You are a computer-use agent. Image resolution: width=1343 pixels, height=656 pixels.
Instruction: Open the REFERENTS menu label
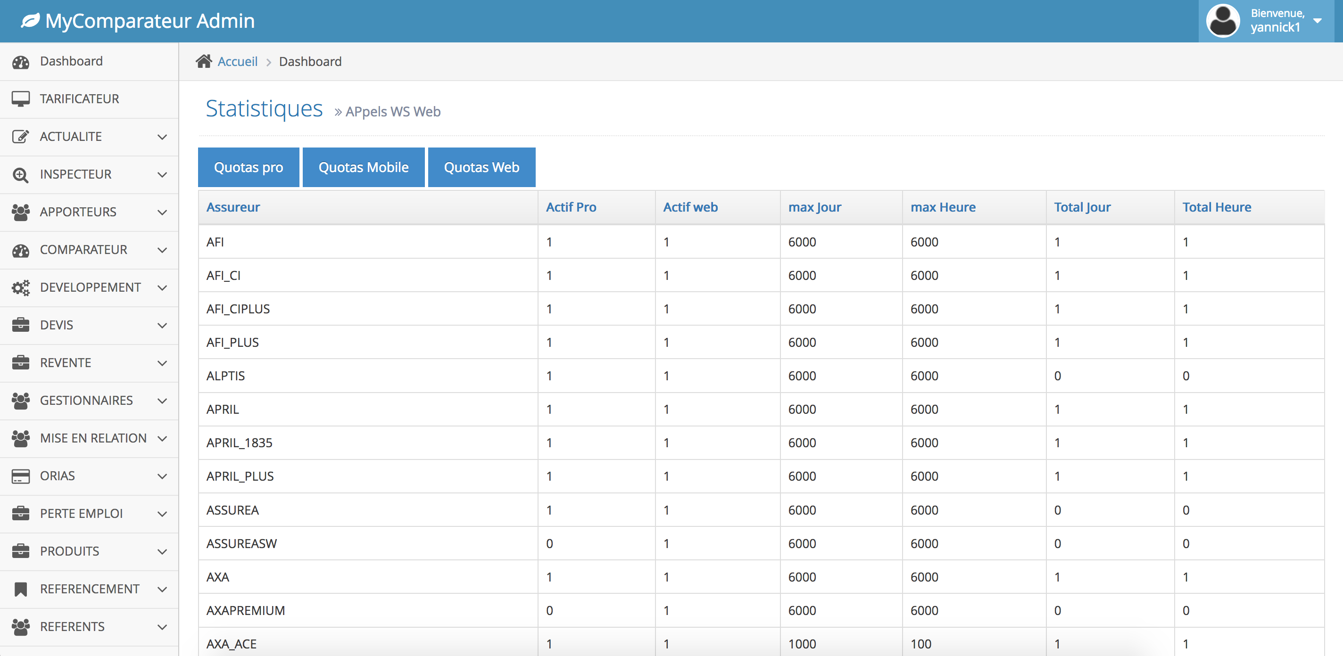72,627
